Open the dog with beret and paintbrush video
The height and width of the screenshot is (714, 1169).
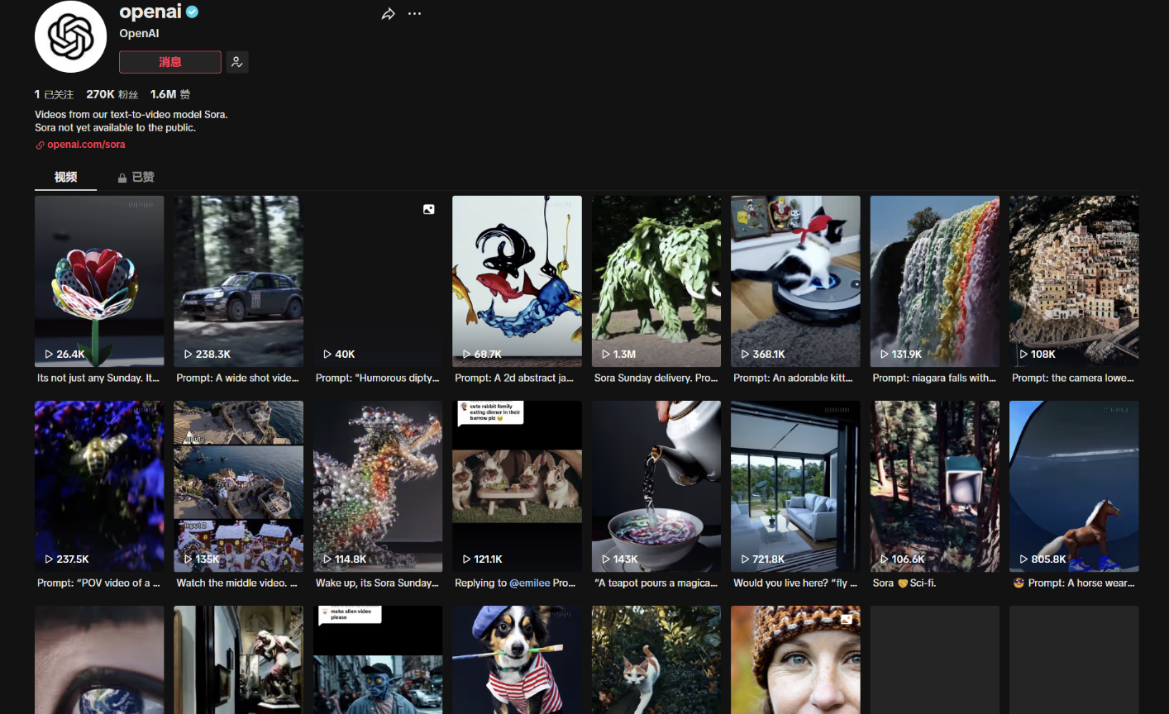517,659
